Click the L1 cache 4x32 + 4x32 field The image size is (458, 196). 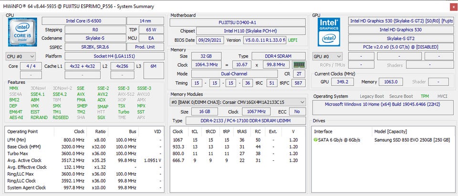click(x=83, y=66)
